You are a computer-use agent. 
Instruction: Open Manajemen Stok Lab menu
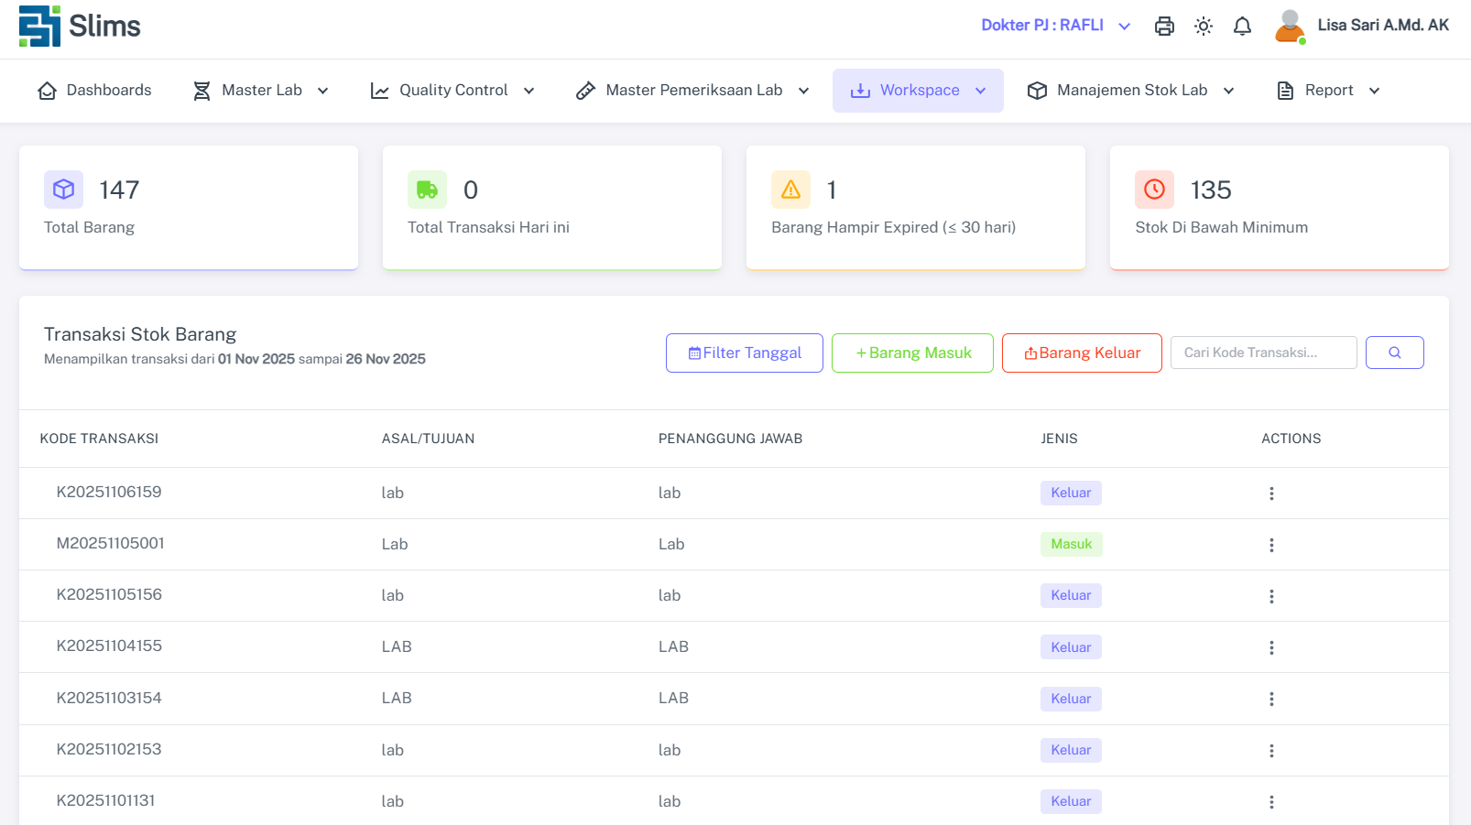click(1131, 91)
